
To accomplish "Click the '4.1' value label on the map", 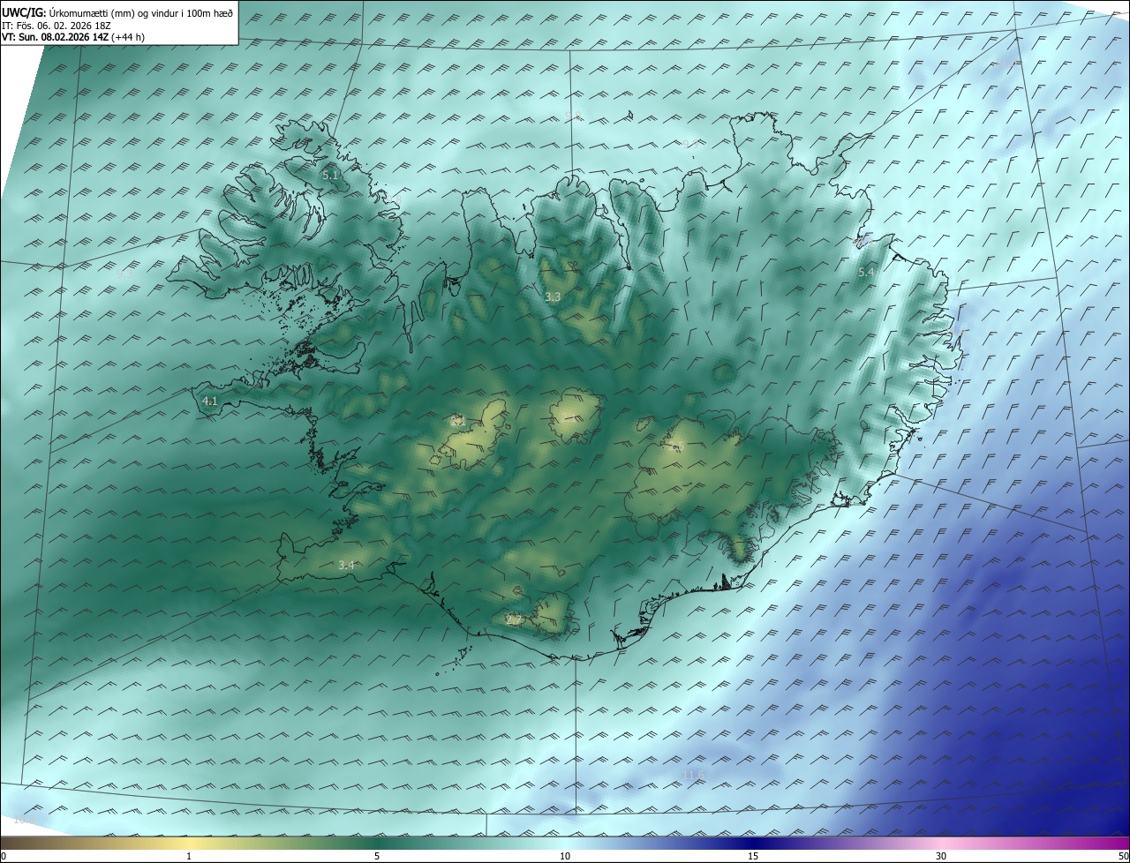I will (x=210, y=401).
